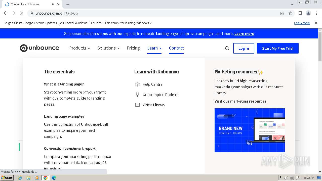Screen dimensions: 322x181
Task: Expand the Products dropdown menu
Action: click(x=79, y=48)
